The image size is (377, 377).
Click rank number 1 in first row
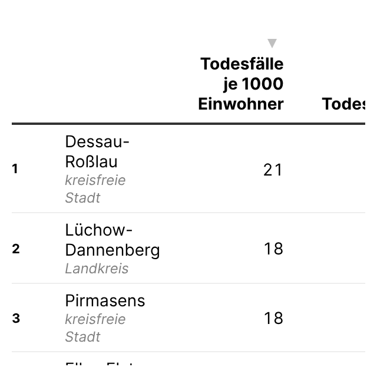tap(15, 168)
